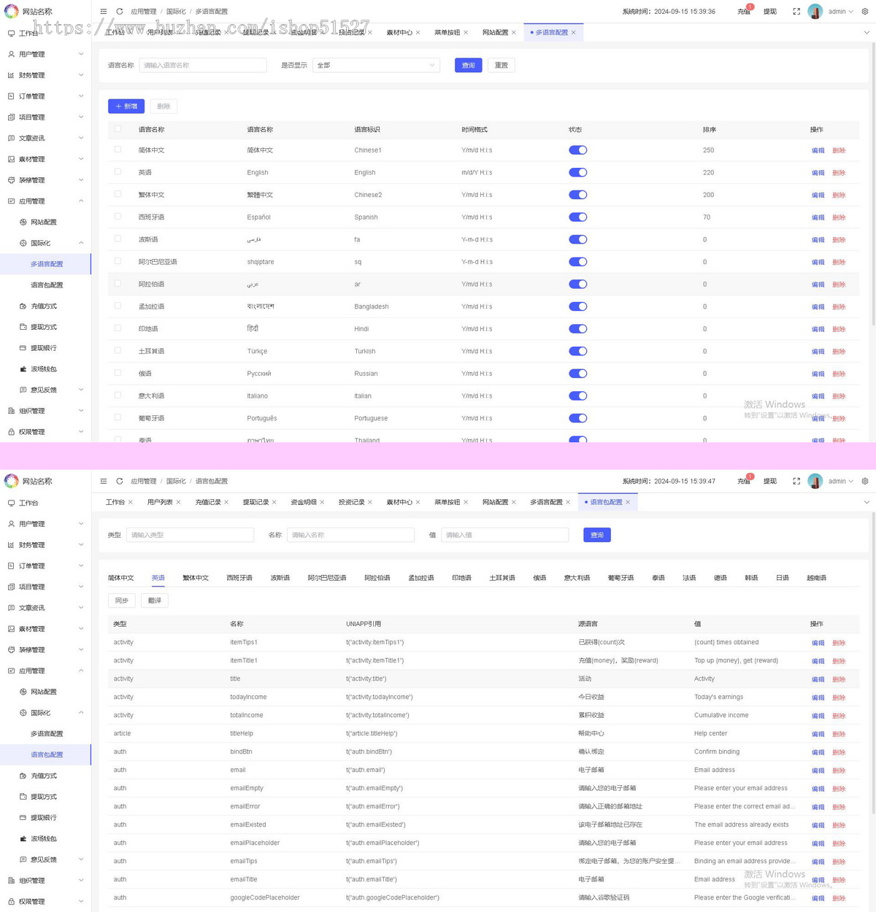
Task: Toggle the bottom panel fullscreen icon
Action: (796, 482)
